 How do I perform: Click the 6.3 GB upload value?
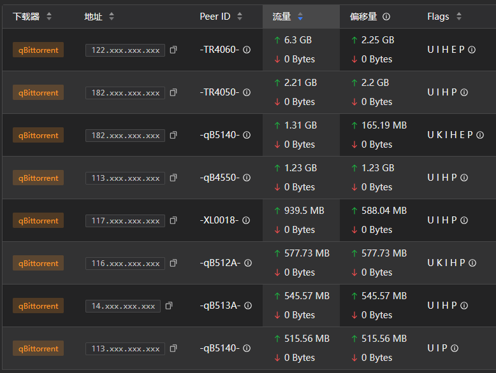pos(298,40)
